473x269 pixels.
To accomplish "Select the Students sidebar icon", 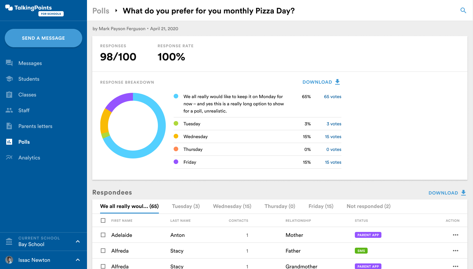I will click(10, 79).
